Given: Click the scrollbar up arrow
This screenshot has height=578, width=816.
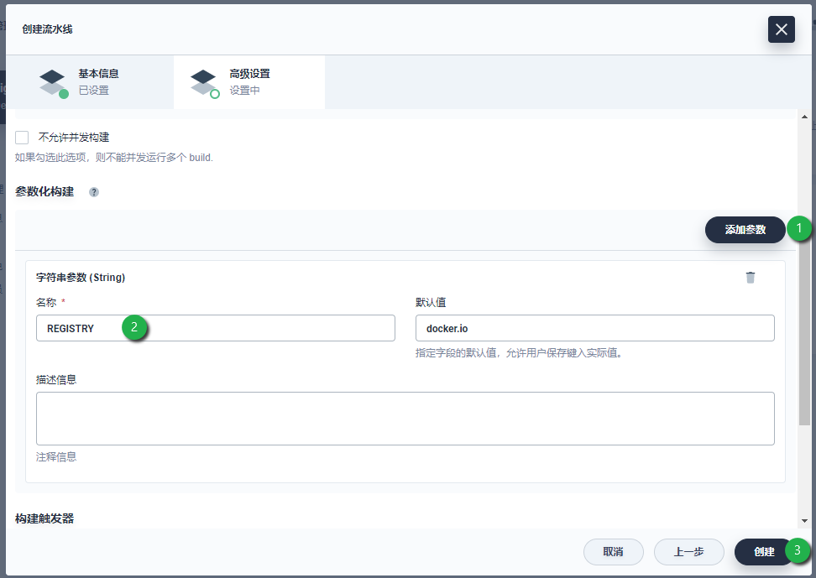Looking at the screenshot, I should click(804, 117).
